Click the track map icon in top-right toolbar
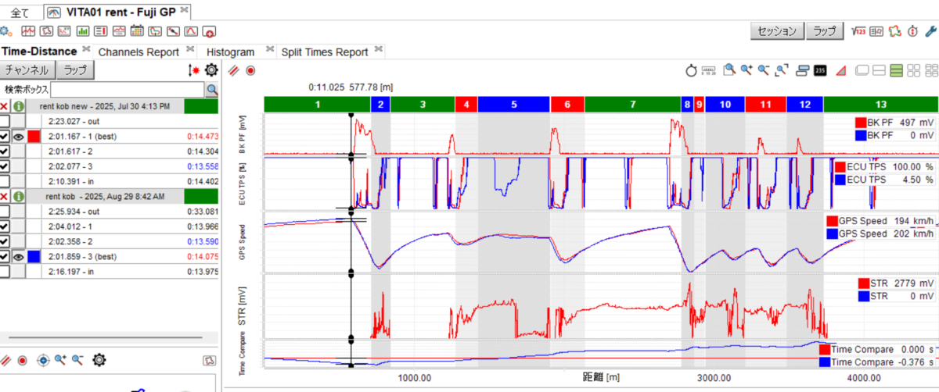 [894, 31]
